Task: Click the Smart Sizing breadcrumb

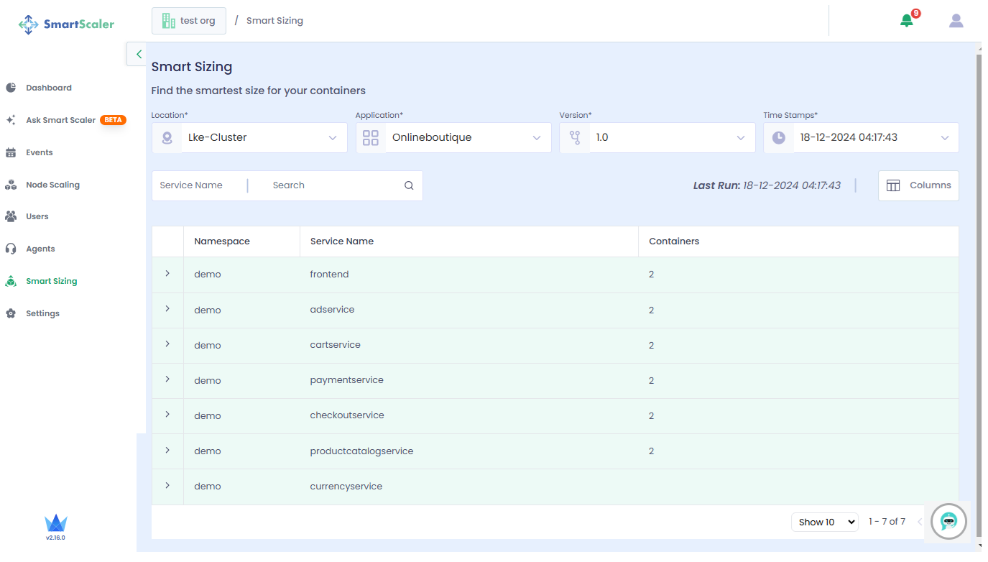Action: [x=274, y=21]
